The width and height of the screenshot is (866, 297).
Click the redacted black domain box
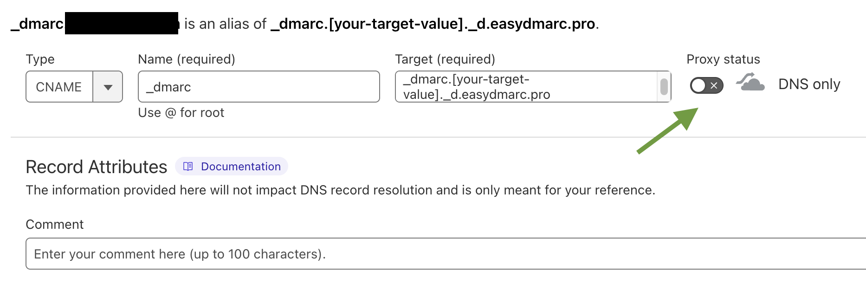[x=122, y=23]
